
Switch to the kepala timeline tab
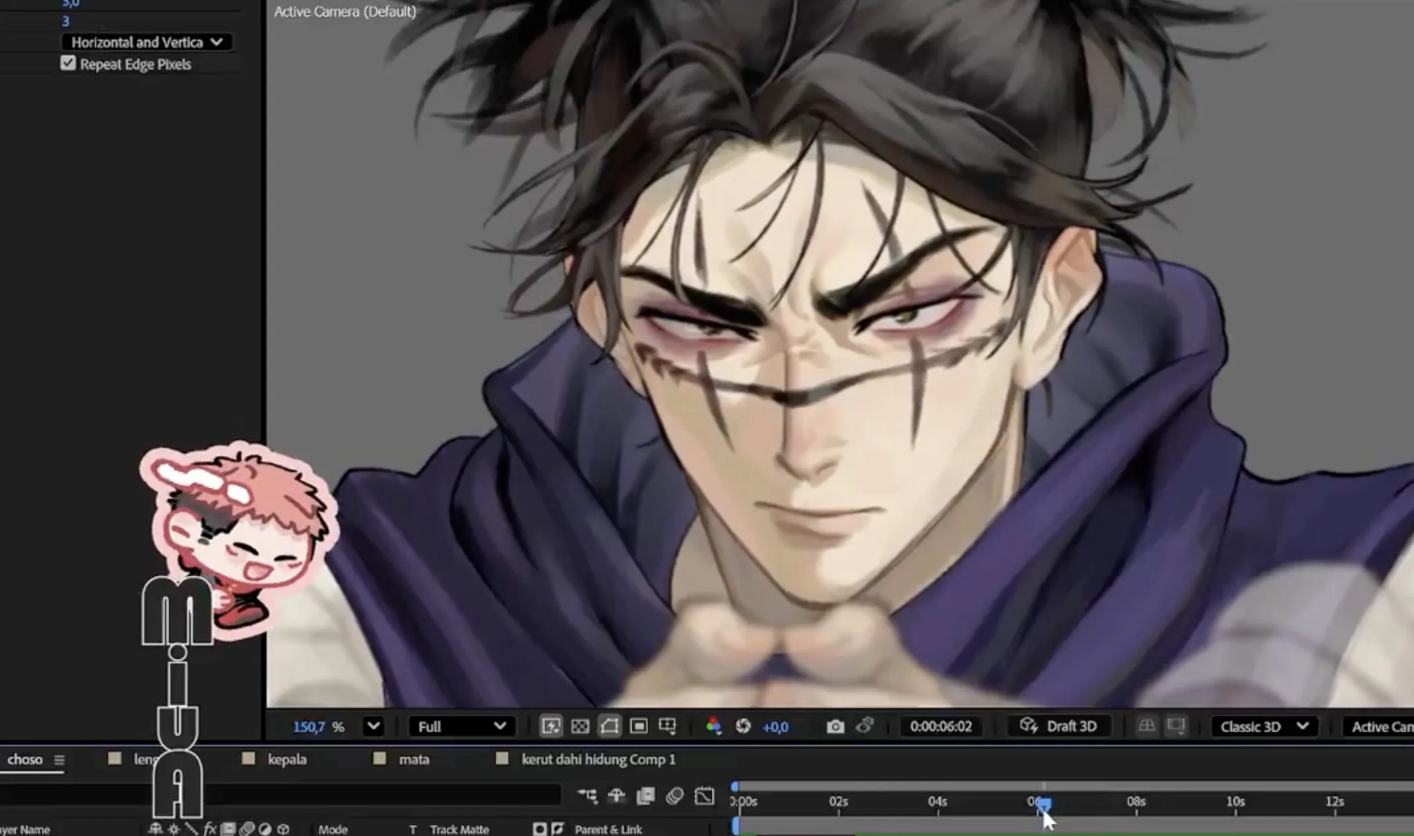tap(287, 760)
